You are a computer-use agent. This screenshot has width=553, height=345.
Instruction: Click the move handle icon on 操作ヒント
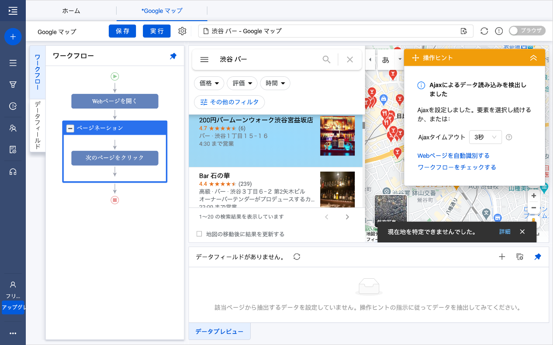(415, 58)
